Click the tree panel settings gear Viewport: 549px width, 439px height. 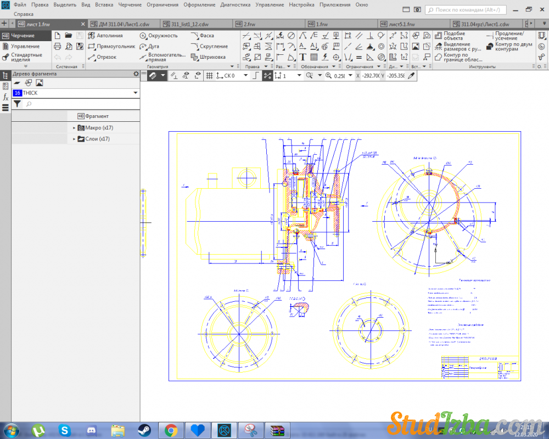(136, 74)
